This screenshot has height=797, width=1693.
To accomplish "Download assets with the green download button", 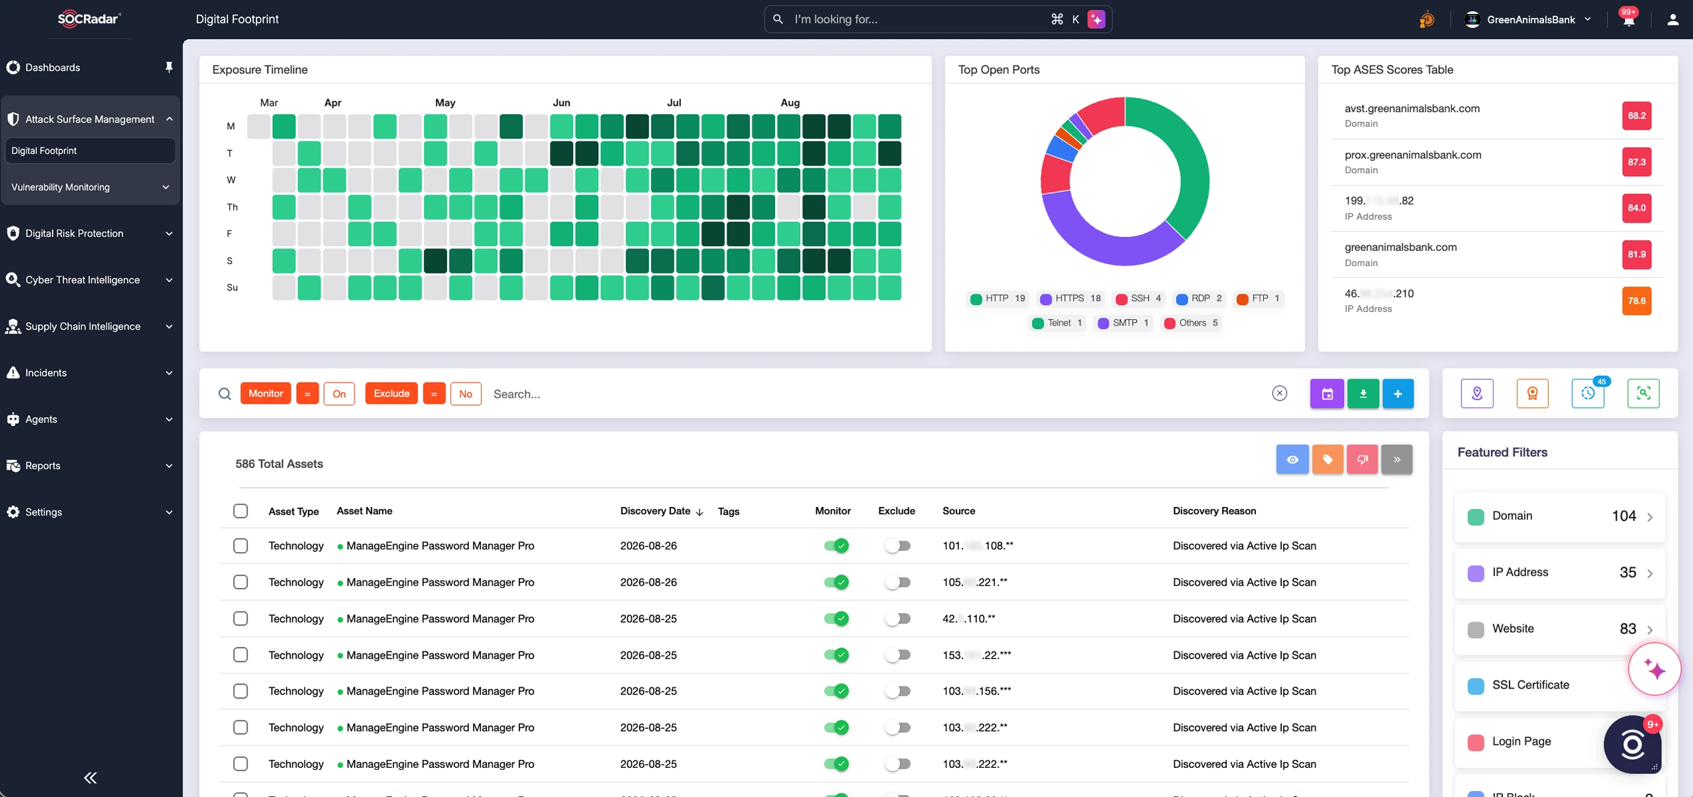I will [x=1362, y=394].
